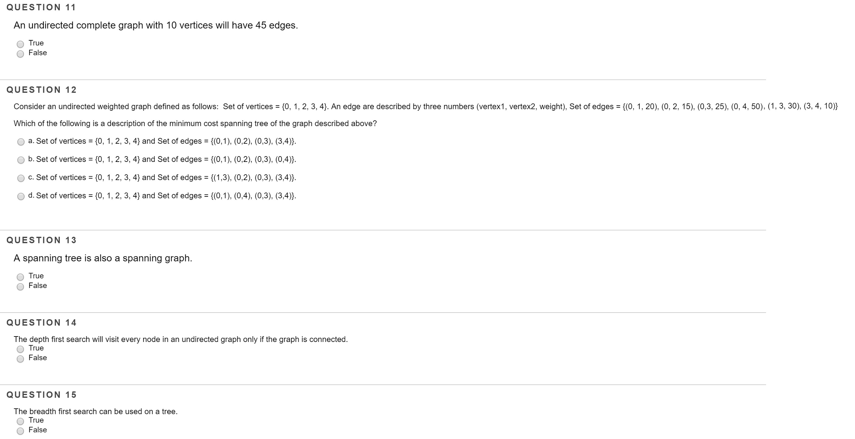Click the minimum cost spanning tree prompt
The width and height of the screenshot is (855, 439).
(x=195, y=123)
